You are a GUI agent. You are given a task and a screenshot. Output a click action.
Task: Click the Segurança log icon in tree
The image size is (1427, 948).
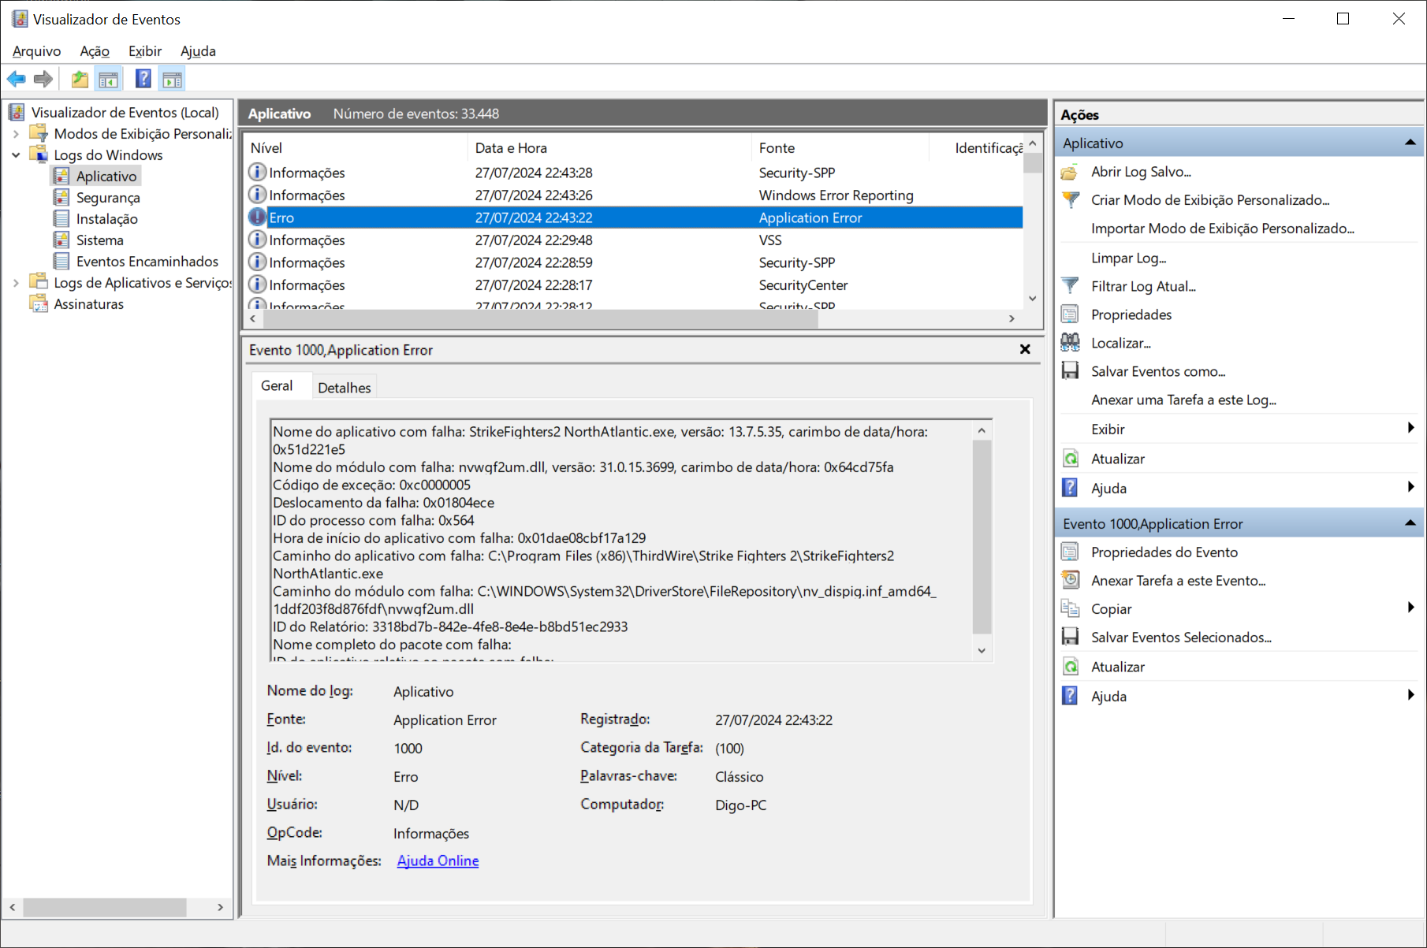coord(61,198)
